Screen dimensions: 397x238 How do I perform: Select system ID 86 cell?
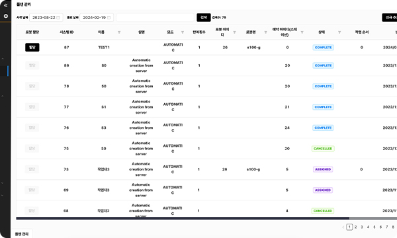tap(66, 65)
